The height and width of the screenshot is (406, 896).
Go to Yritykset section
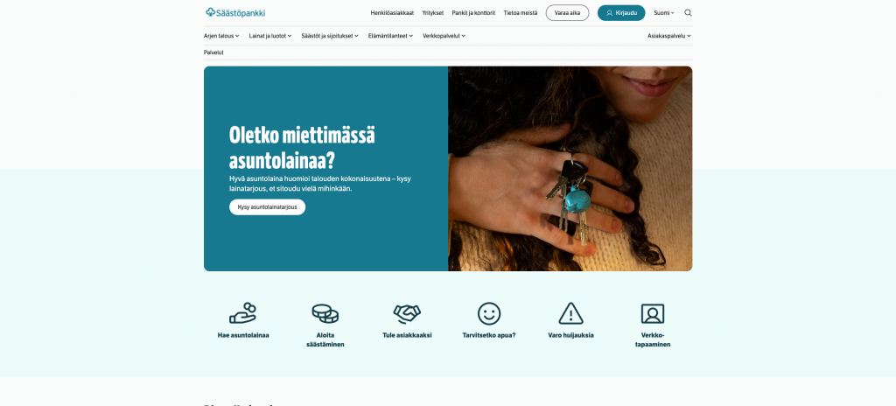coord(432,12)
